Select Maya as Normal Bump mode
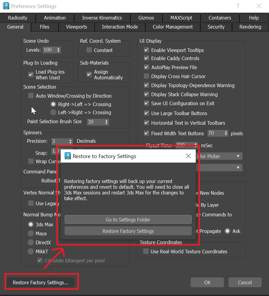 (31, 233)
